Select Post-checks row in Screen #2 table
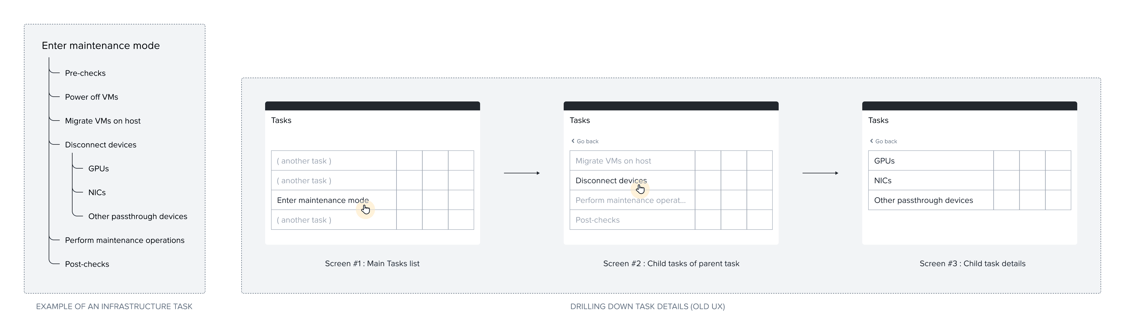 pyautogui.click(x=671, y=220)
